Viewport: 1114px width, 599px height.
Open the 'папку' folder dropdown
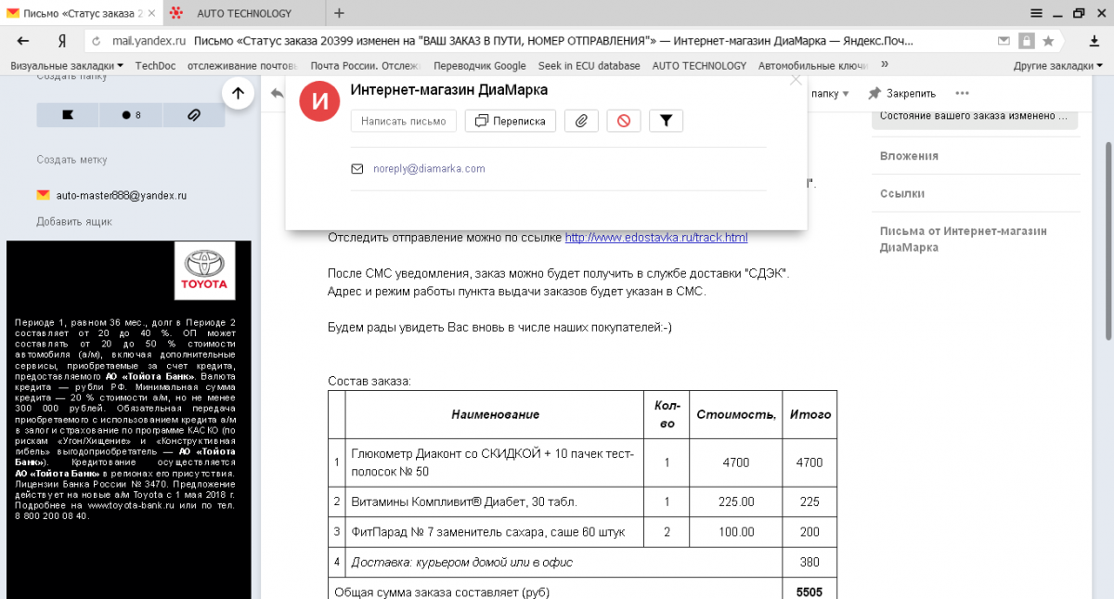point(831,94)
